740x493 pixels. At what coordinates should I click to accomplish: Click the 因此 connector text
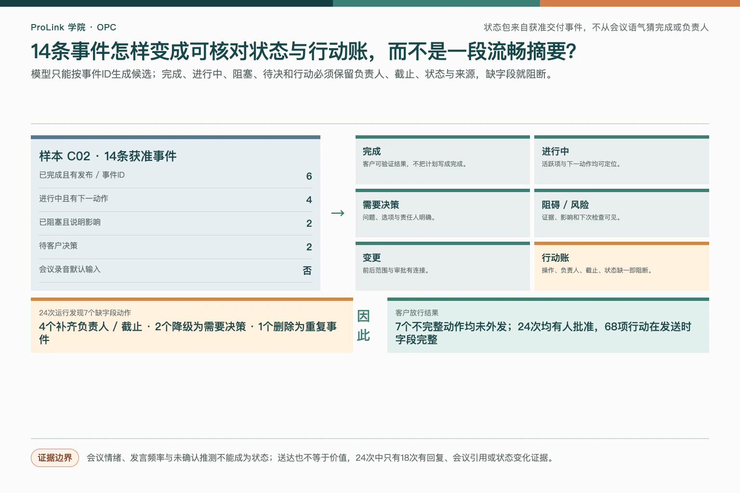(364, 326)
